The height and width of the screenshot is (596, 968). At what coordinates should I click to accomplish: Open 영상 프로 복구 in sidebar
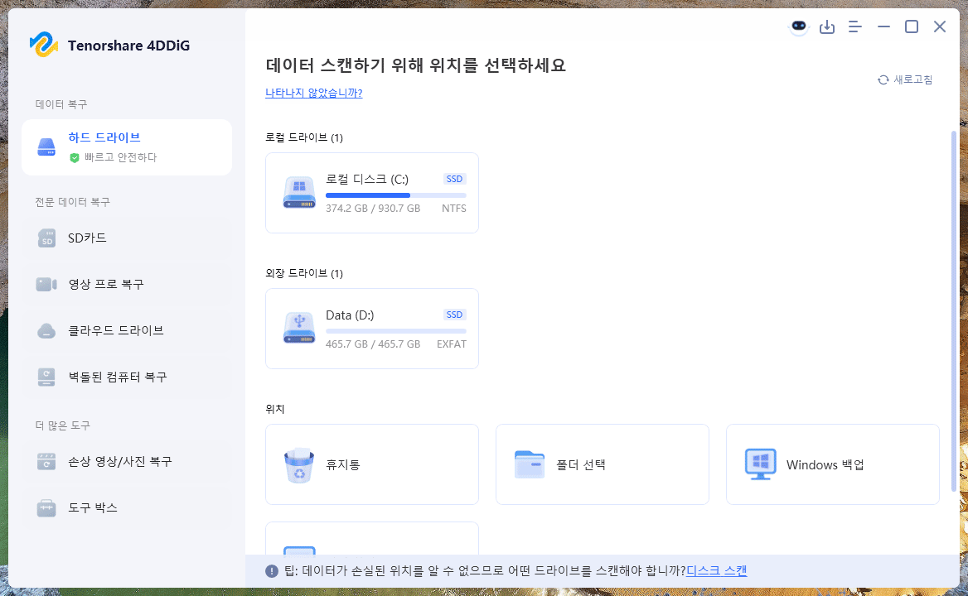coord(127,284)
